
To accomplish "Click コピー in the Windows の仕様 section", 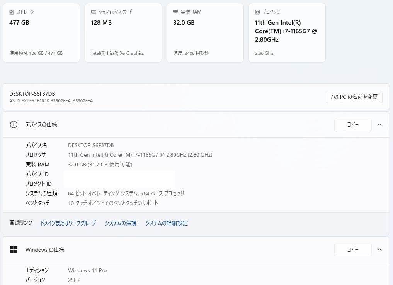I will (352, 249).
